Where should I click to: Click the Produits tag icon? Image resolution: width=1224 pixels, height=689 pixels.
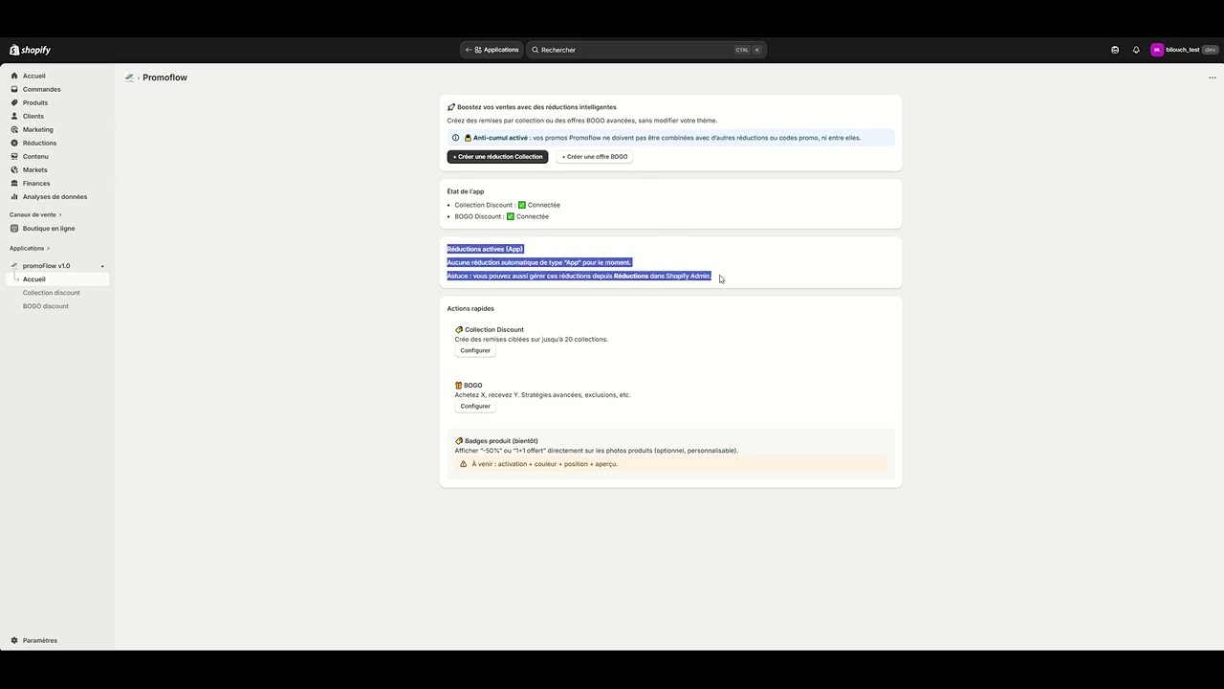(14, 102)
